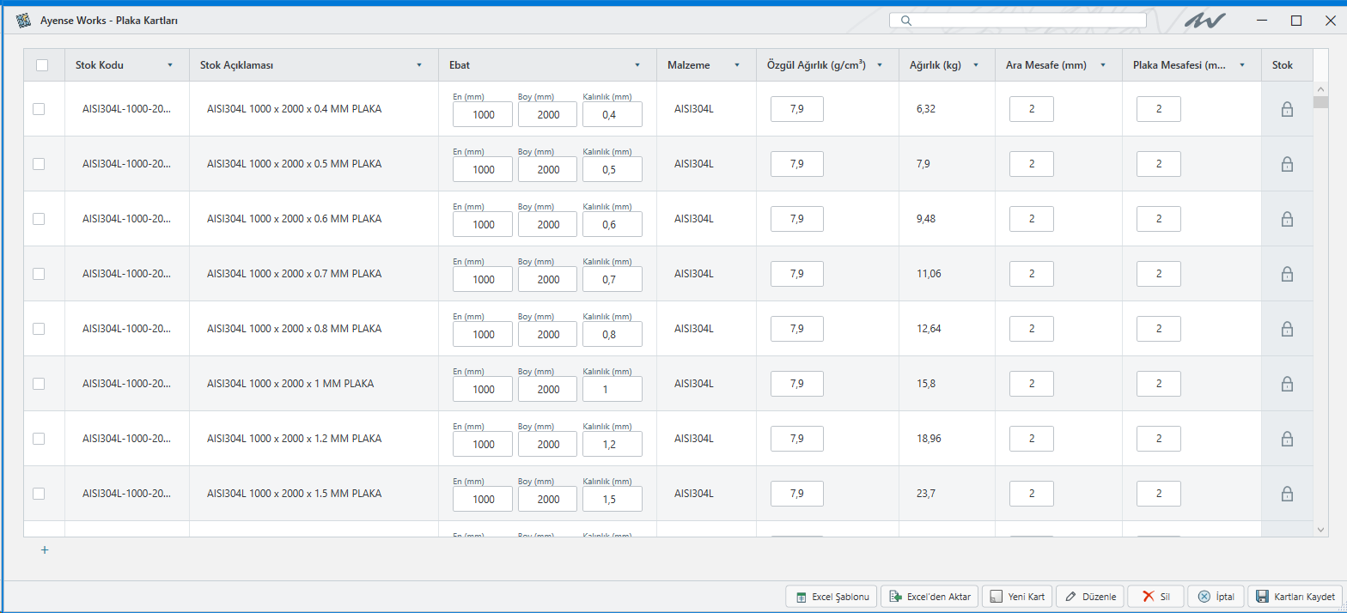Click the table's scroll down arrow

tap(1321, 530)
